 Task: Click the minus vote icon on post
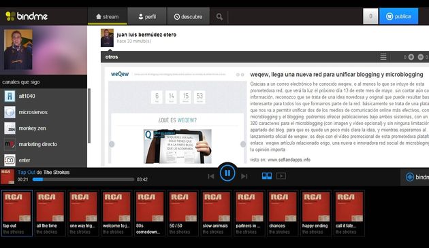pyautogui.click(x=421, y=57)
